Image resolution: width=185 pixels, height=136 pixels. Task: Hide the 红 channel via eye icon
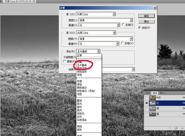[x=147, y=103]
